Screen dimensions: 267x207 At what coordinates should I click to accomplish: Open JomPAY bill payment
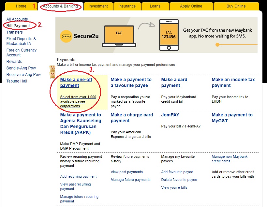[170, 115]
